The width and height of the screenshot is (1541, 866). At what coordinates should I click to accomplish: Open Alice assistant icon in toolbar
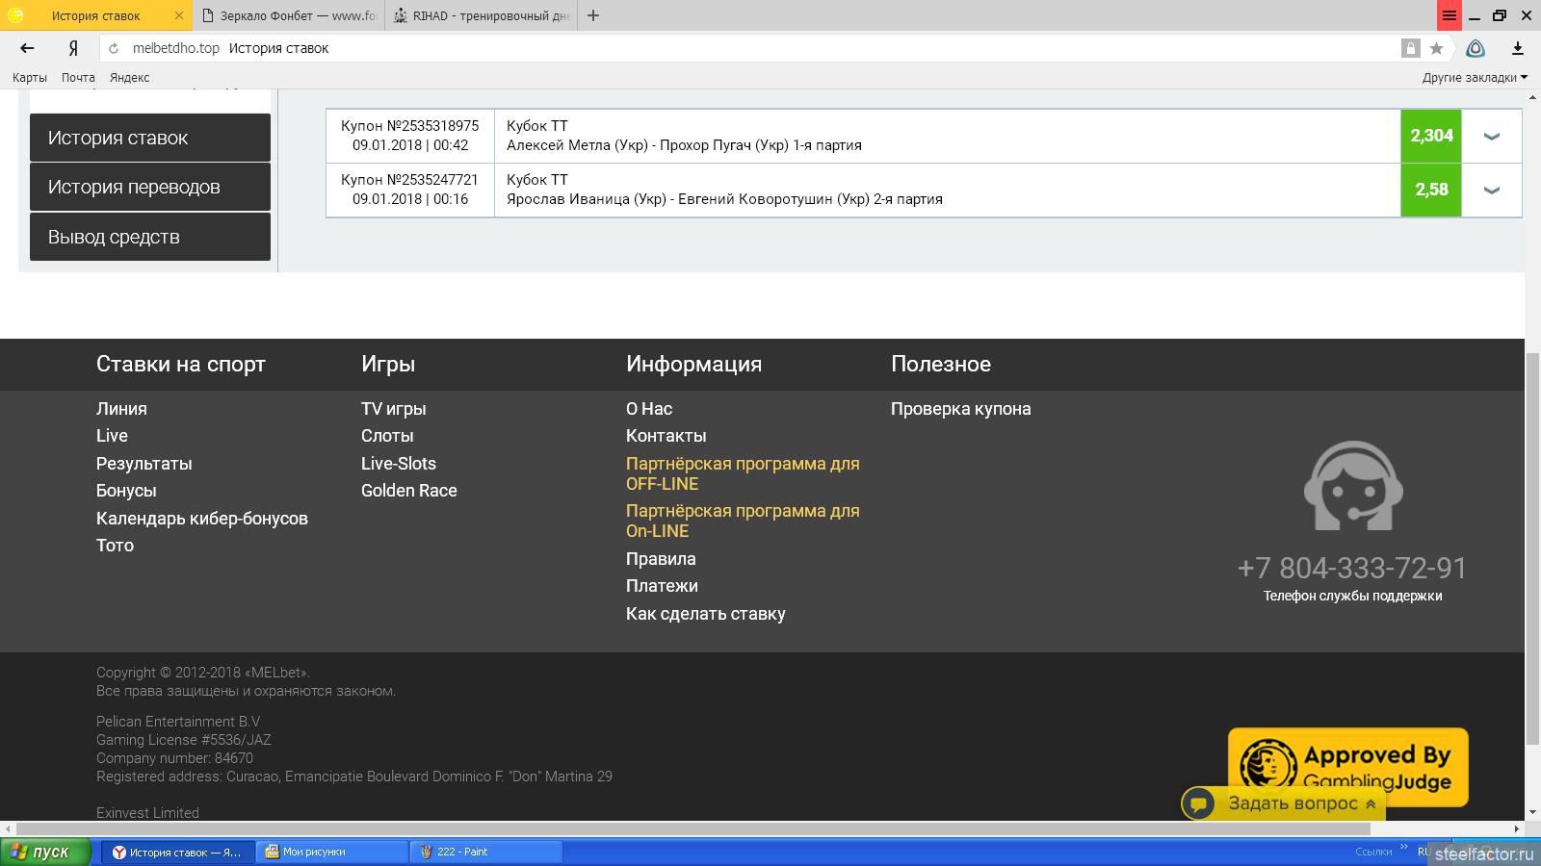1476,48
